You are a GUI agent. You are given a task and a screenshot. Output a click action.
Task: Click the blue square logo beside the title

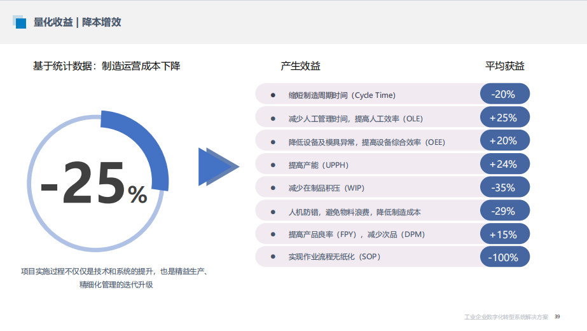coord(19,22)
